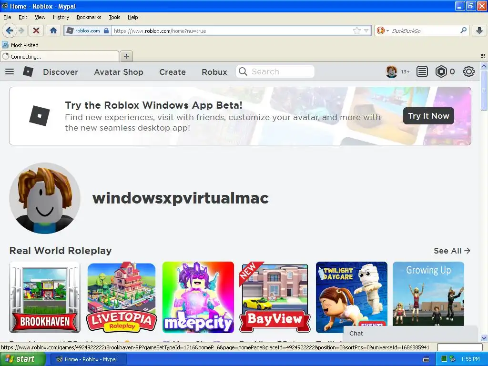
Task: Select the Connecting... browser tab
Action: tap(60, 56)
